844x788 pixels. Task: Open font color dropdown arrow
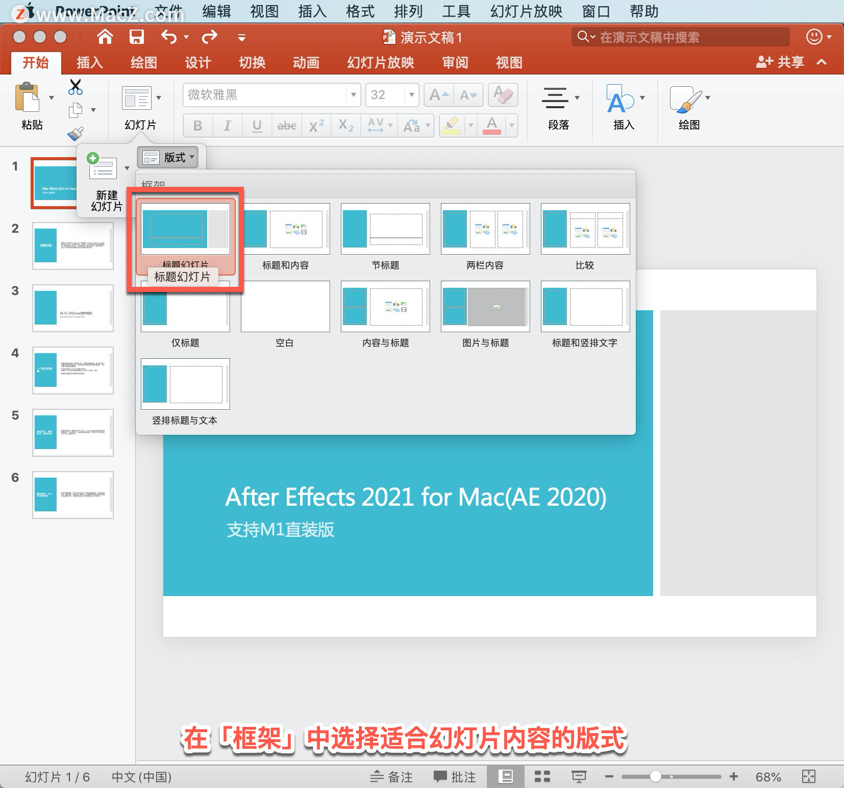point(512,126)
